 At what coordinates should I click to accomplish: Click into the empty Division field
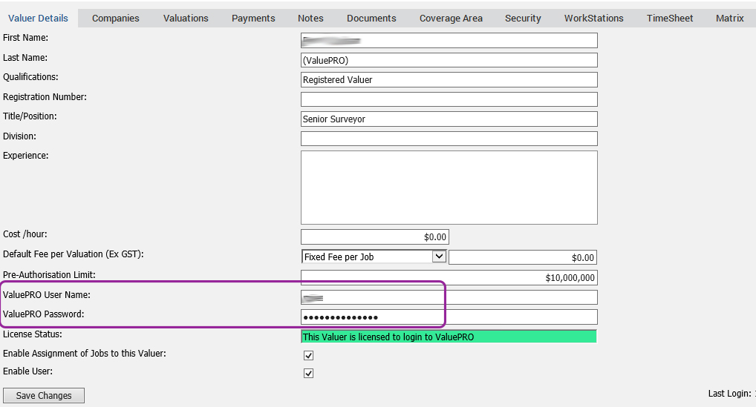pos(449,139)
